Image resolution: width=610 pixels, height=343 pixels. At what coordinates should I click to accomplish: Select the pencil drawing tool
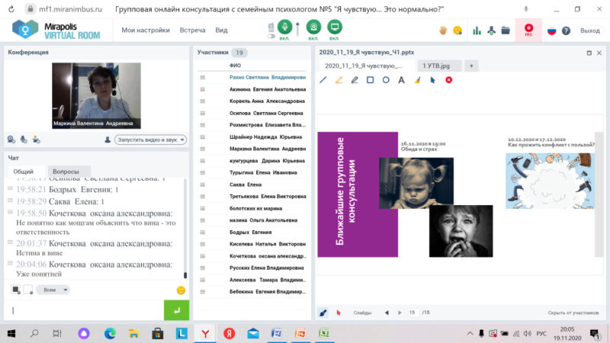355,80
